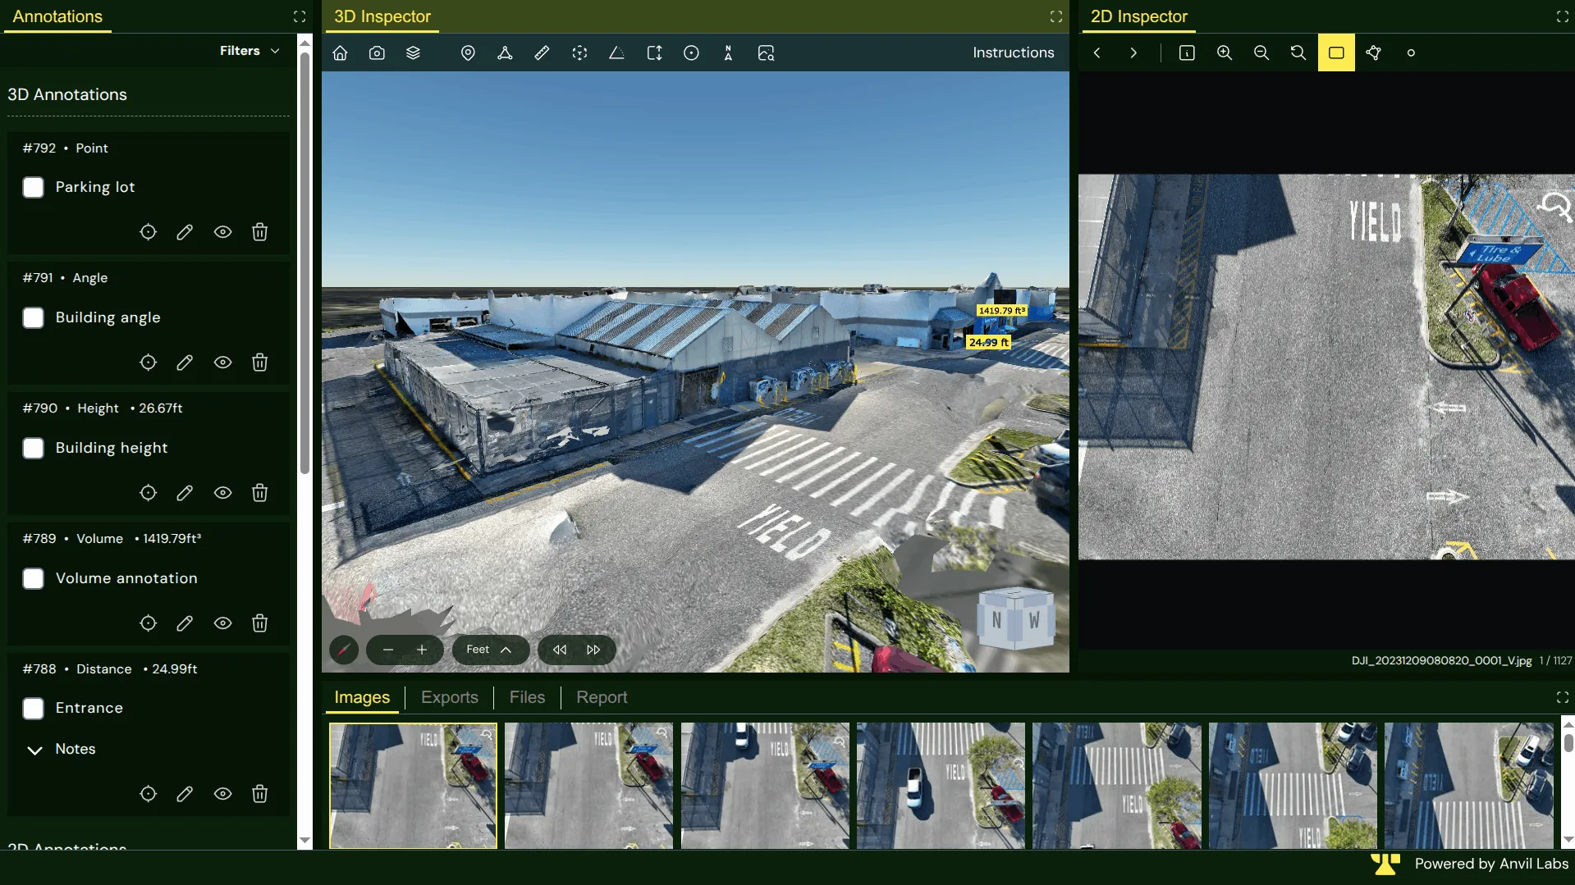This screenshot has height=885, width=1575.
Task: Open the Instructions link
Action: coord(1014,52)
